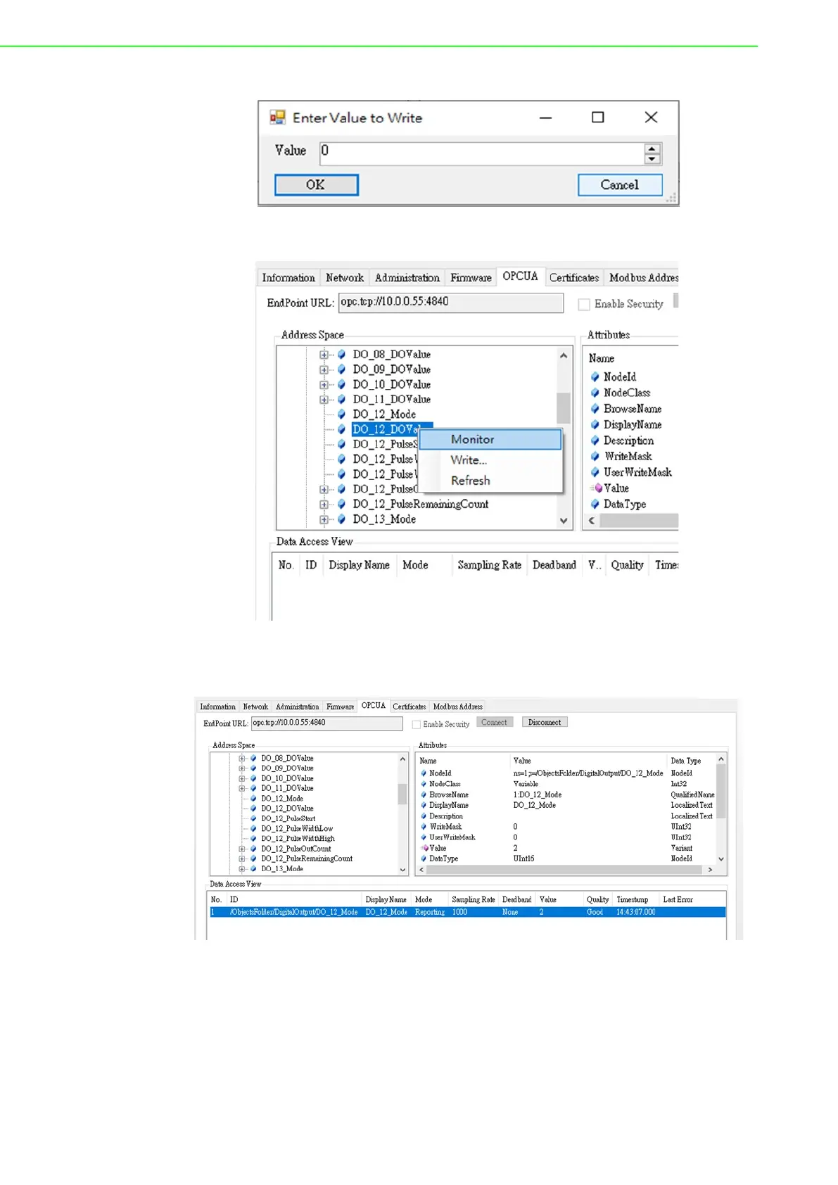The height and width of the screenshot is (1185, 838).
Task: Click Attributes horizontal scrollbar left arrow, middle screenshot
Action: click(x=592, y=521)
